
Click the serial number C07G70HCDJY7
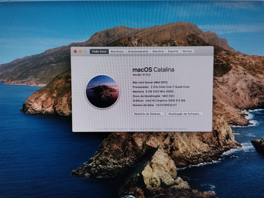(x=166, y=105)
